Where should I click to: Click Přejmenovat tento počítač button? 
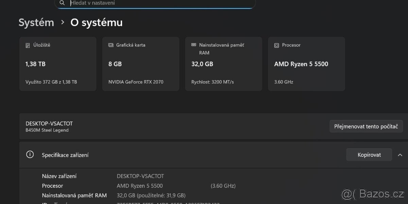[x=366, y=126]
